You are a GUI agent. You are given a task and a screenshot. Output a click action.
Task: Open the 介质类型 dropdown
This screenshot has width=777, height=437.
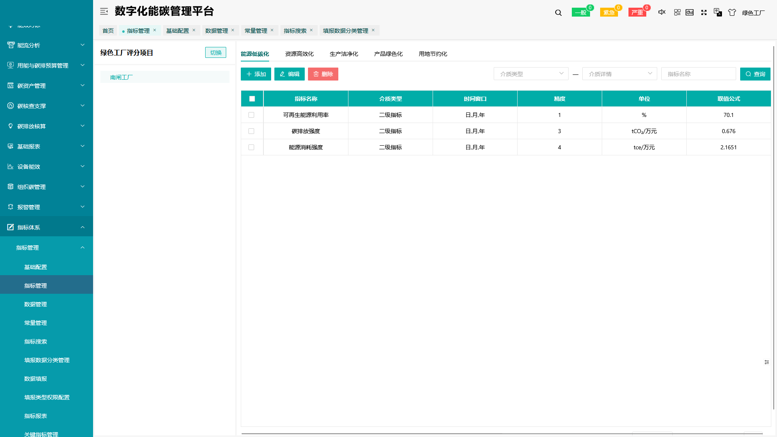(x=531, y=74)
